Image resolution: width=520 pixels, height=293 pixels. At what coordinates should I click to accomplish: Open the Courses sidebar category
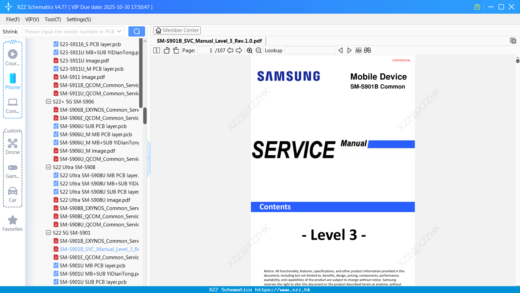coord(13,58)
